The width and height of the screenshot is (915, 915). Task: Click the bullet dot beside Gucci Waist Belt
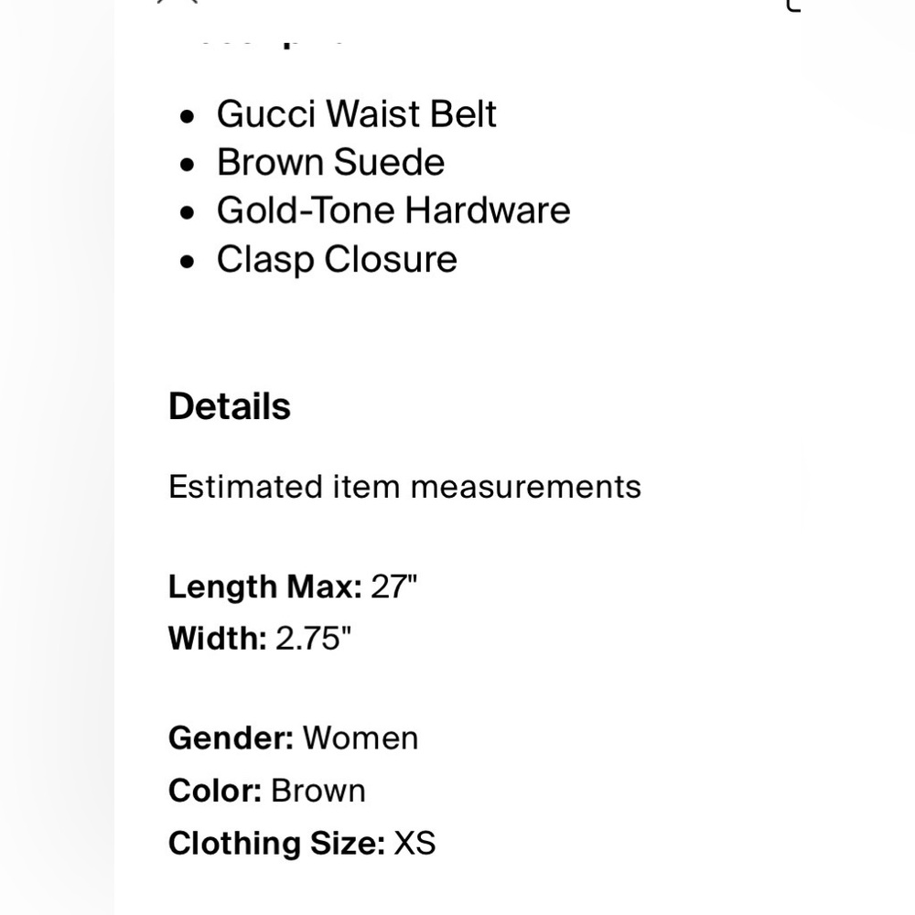188,116
